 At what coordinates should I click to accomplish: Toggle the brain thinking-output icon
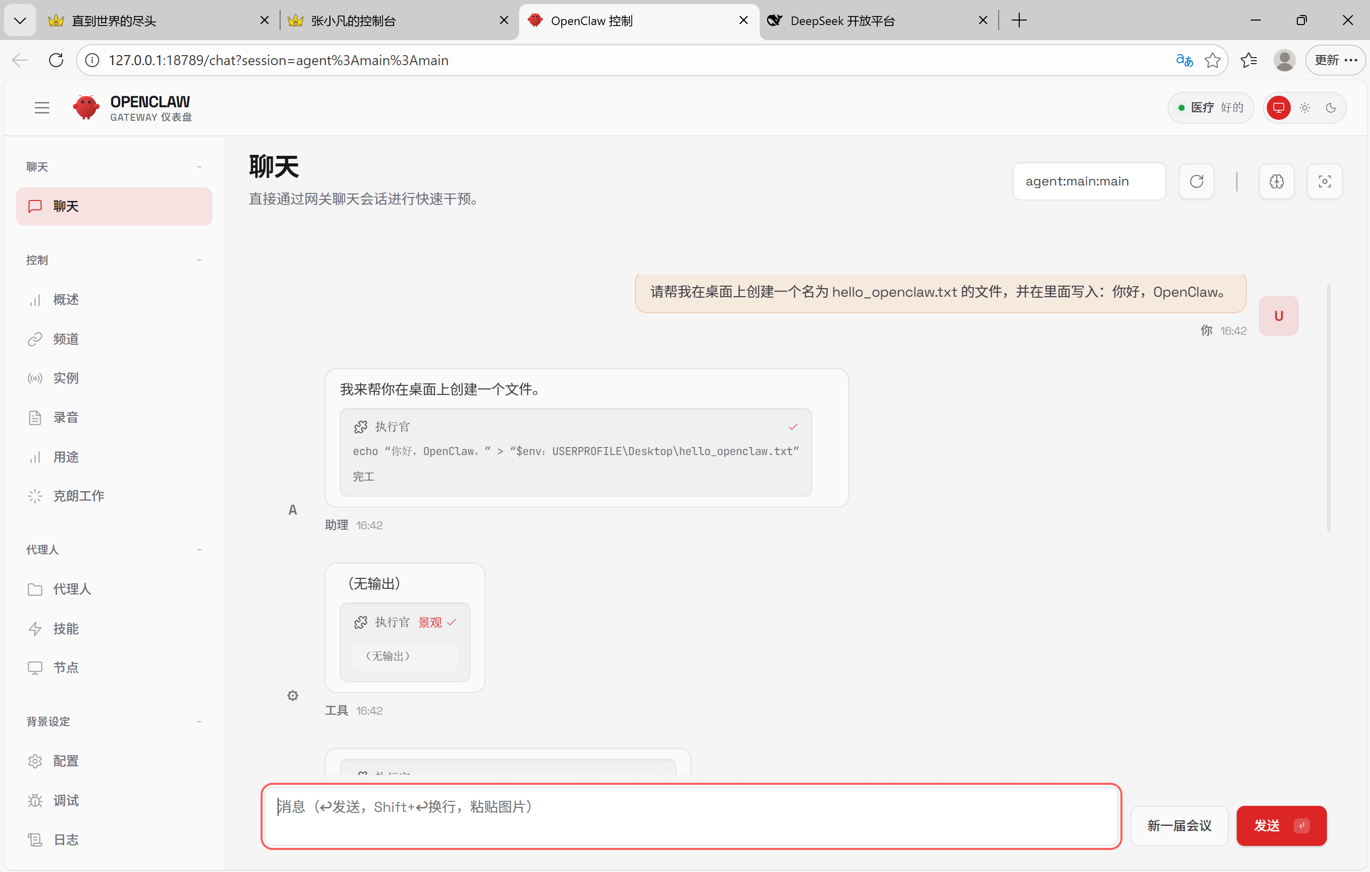(1277, 181)
